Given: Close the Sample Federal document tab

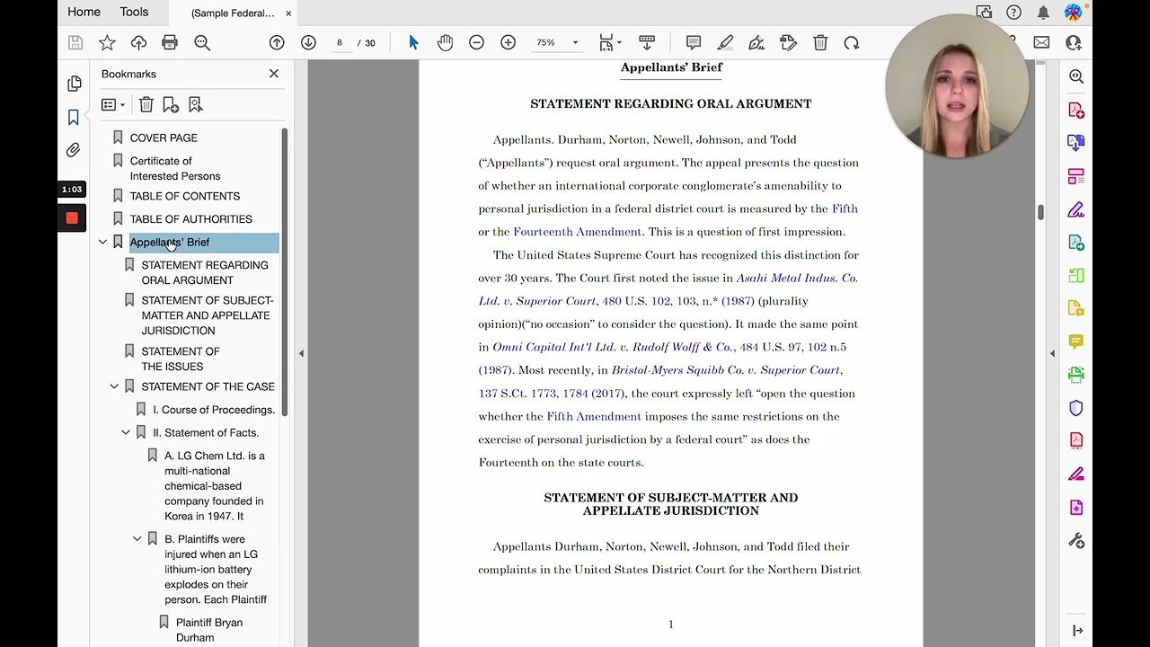Looking at the screenshot, I should pyautogui.click(x=288, y=13).
